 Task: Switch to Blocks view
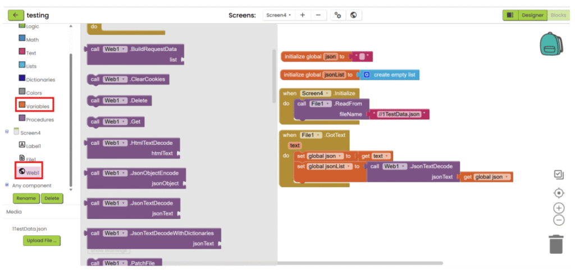coord(558,15)
